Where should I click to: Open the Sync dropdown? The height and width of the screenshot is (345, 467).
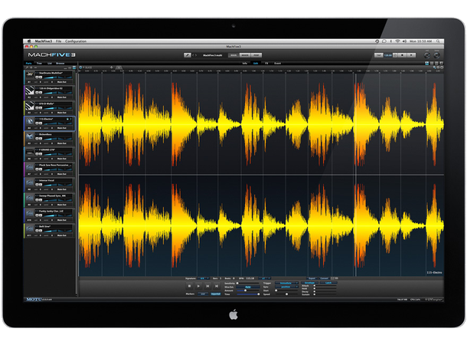(286, 287)
